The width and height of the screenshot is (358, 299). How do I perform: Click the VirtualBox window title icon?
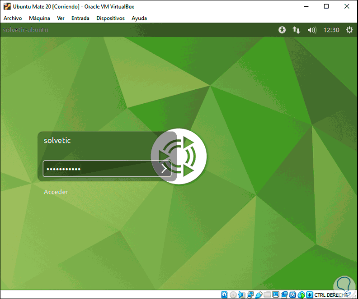[x=7, y=6]
